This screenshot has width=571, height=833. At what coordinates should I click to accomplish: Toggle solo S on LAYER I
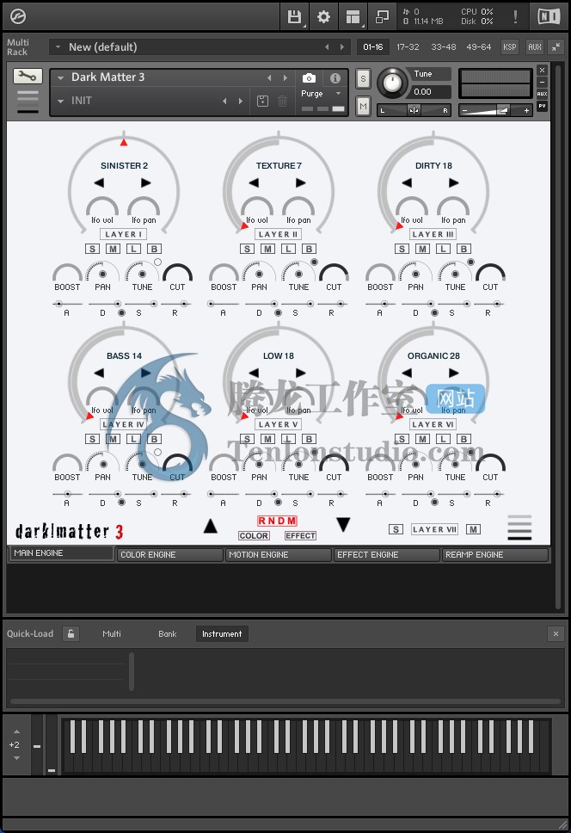[x=92, y=249]
